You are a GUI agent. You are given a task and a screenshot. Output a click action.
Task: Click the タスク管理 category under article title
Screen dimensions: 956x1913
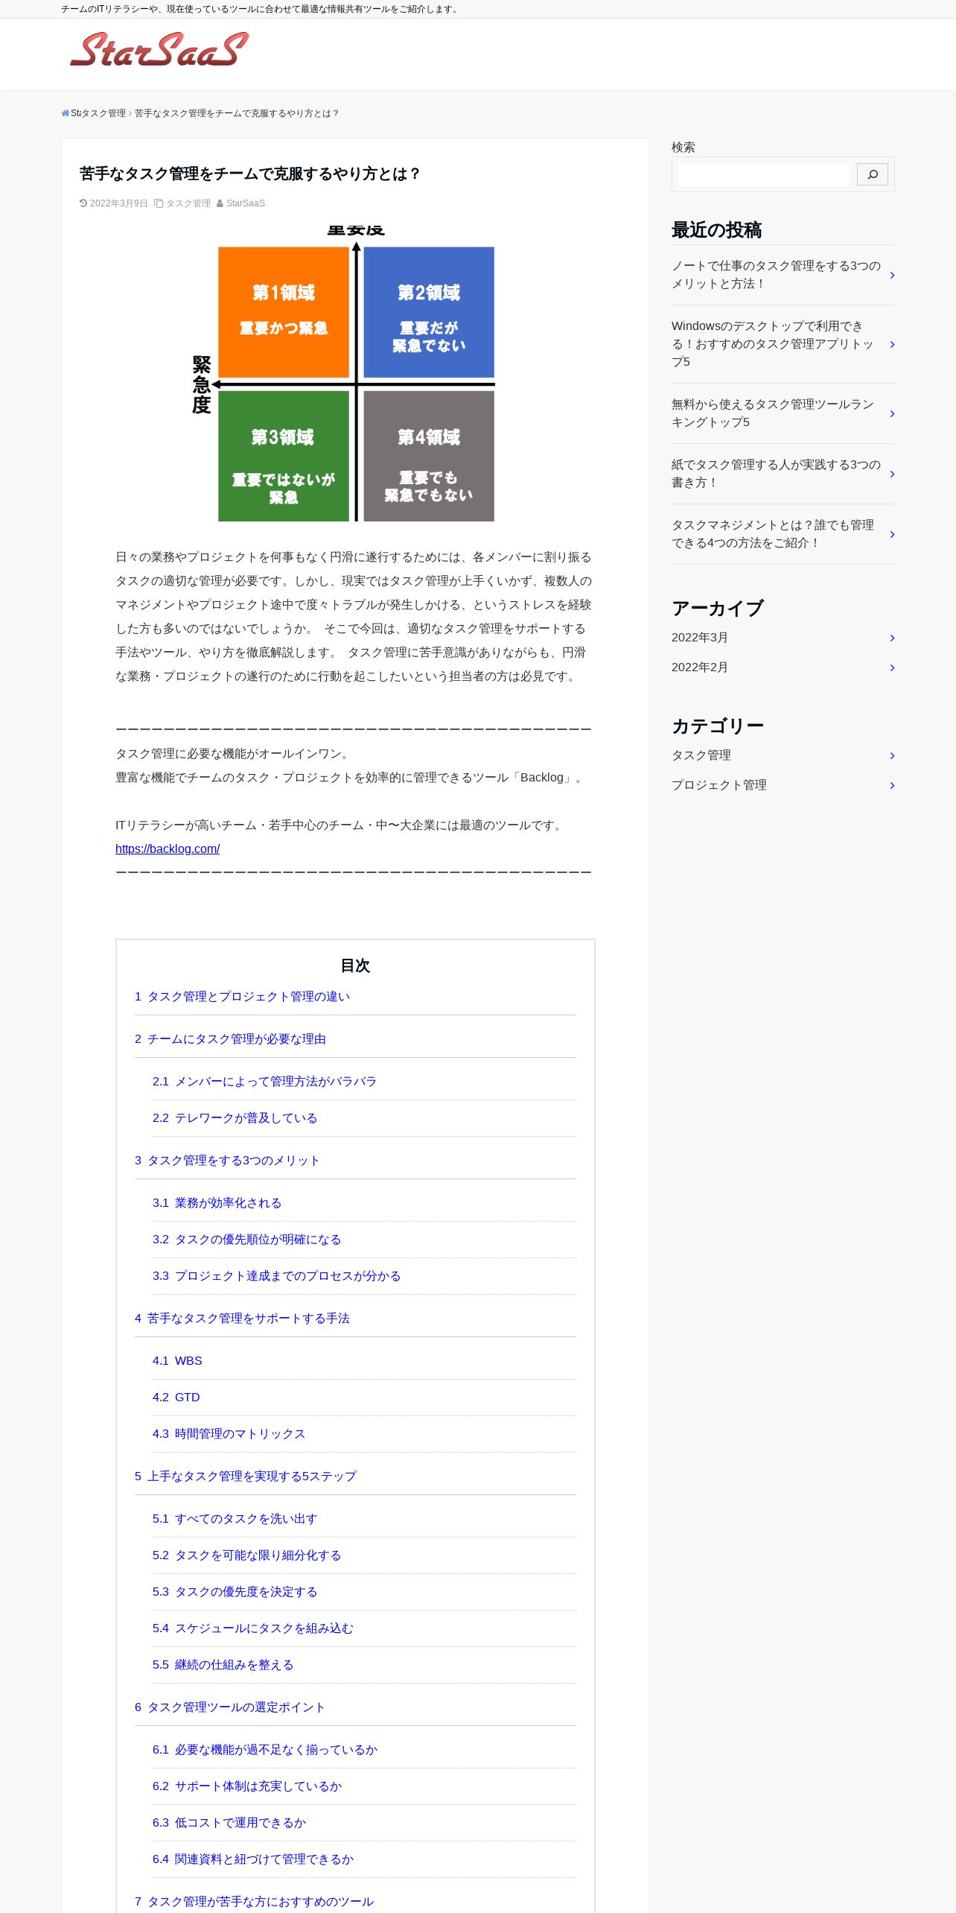pyautogui.click(x=188, y=203)
